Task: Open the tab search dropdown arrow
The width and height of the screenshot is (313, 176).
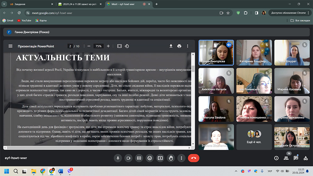Action: pos(4,4)
